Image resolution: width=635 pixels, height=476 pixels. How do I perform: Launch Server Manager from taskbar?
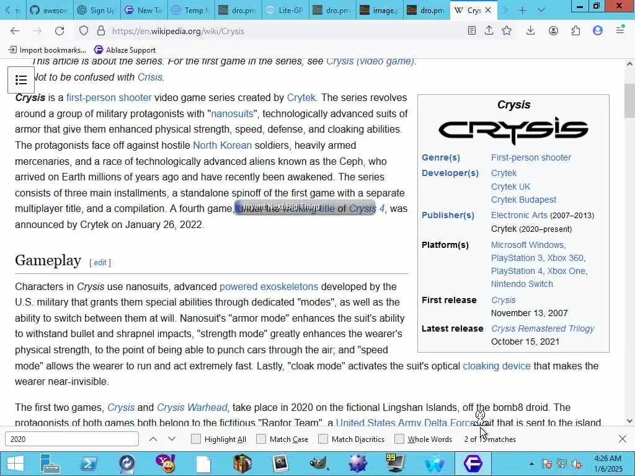click(50, 464)
